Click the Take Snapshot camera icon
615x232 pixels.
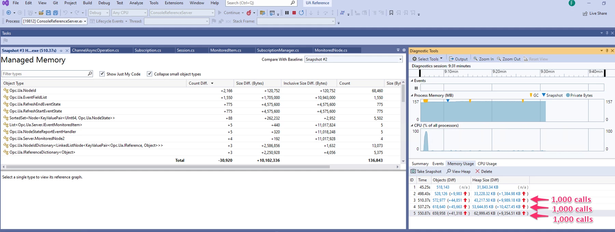tap(413, 171)
